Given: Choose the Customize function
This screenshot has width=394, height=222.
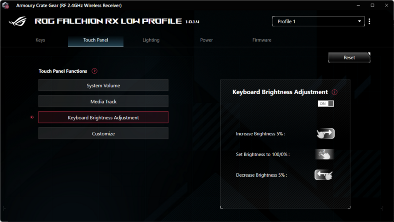Looking at the screenshot, I should 103,133.
